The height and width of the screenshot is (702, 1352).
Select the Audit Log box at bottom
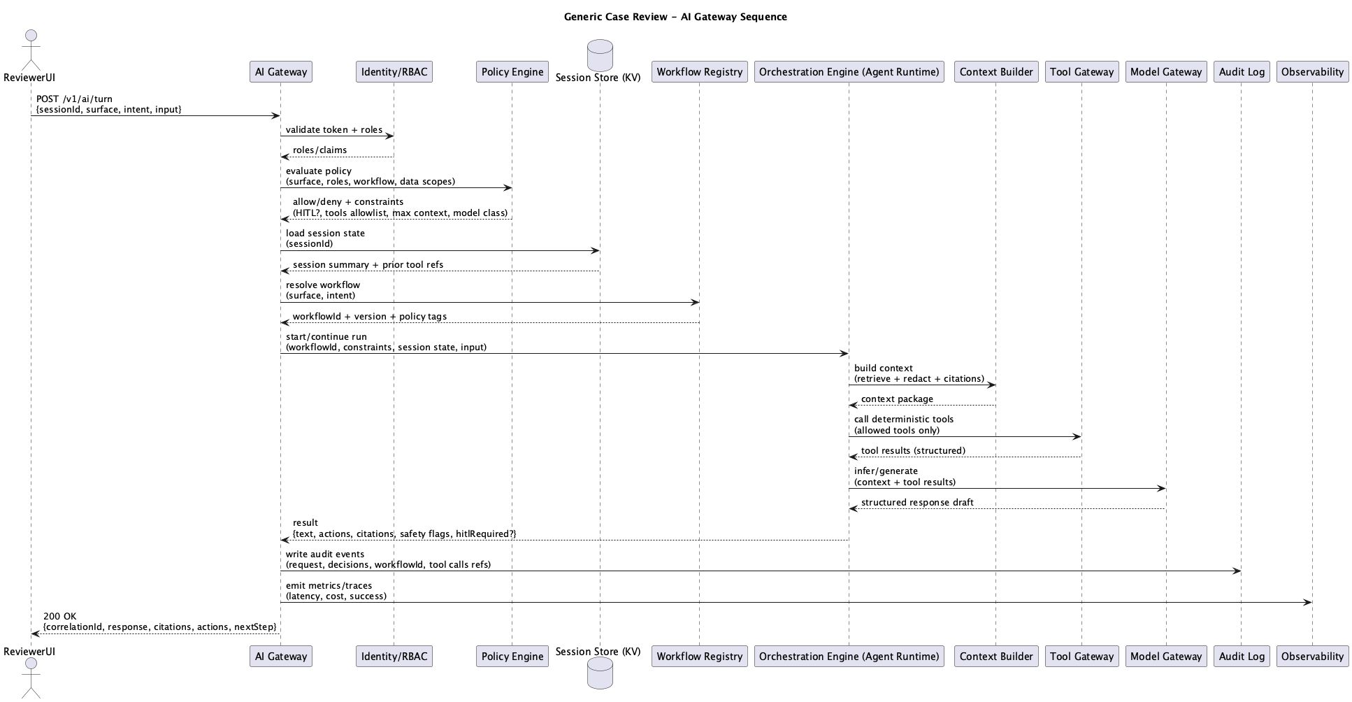click(x=1242, y=656)
